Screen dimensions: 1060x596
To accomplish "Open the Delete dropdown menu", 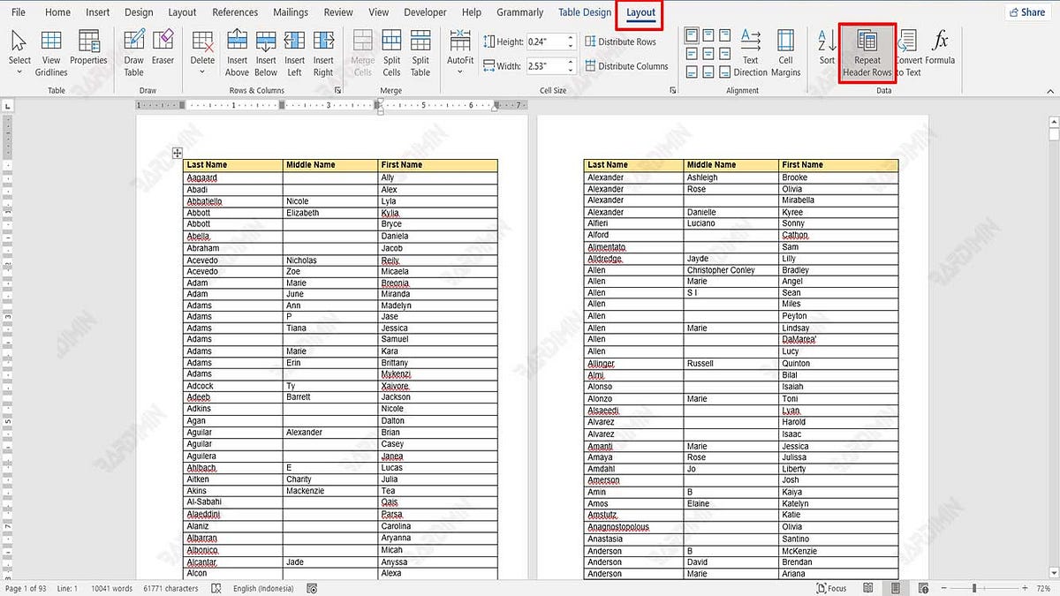I will click(202, 53).
